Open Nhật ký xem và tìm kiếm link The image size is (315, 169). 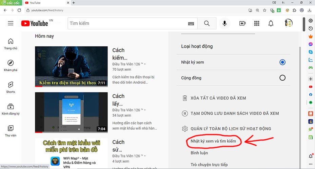[x=213, y=141]
